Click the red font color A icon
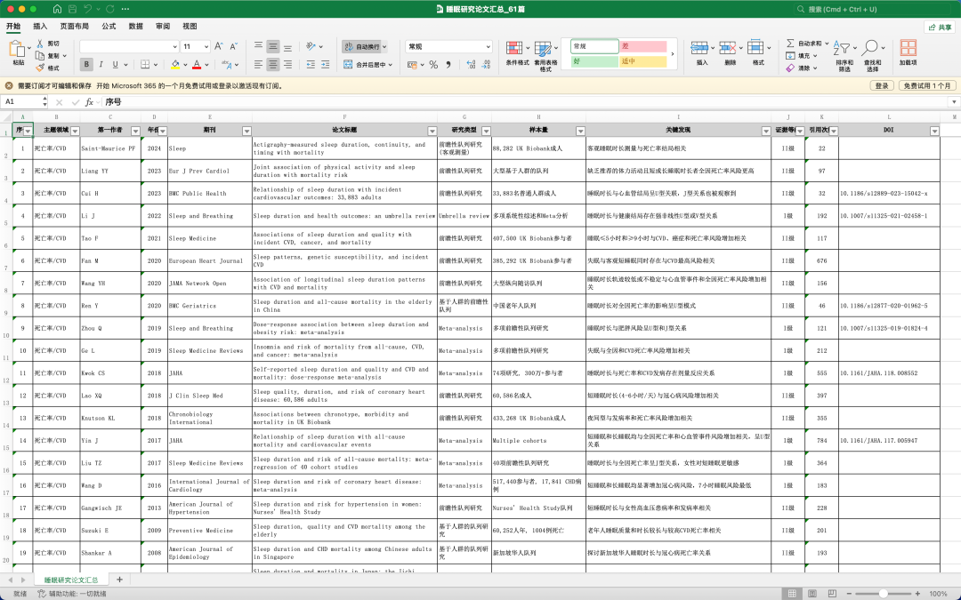961x600 pixels. pyautogui.click(x=197, y=64)
